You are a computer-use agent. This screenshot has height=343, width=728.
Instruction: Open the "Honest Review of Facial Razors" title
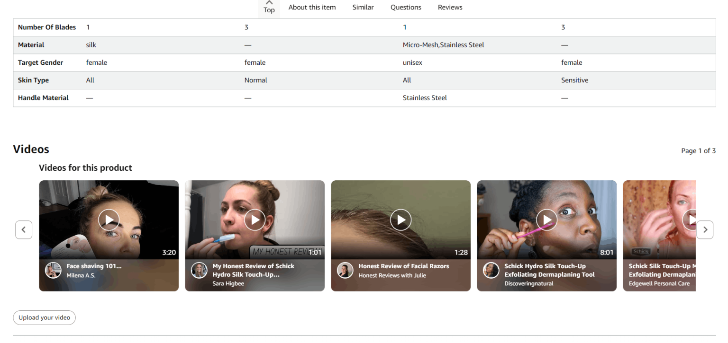404,266
